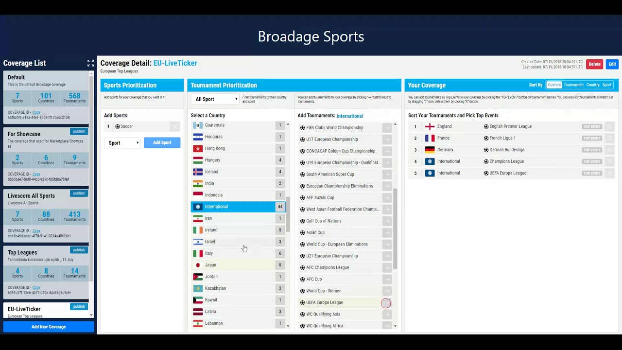Click tournament list scroll-down arrow
622x350 pixels.
pyautogui.click(x=395, y=326)
